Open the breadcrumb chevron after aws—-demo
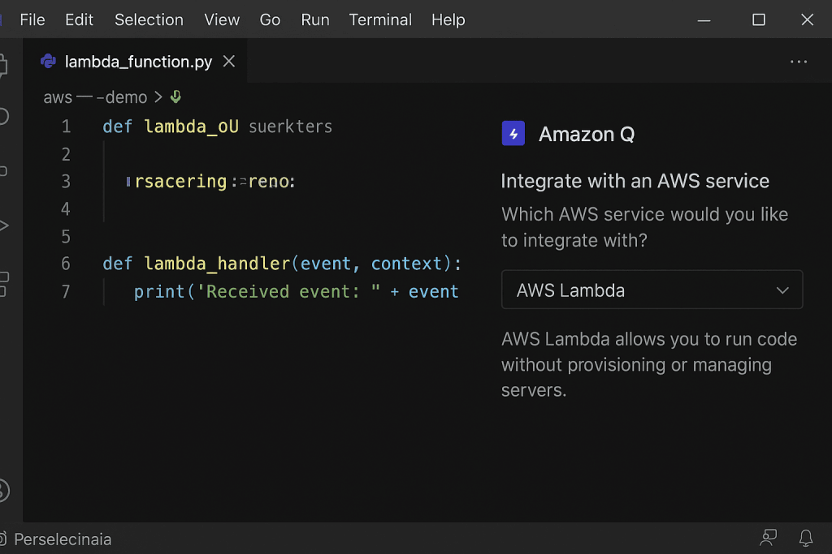 point(159,97)
